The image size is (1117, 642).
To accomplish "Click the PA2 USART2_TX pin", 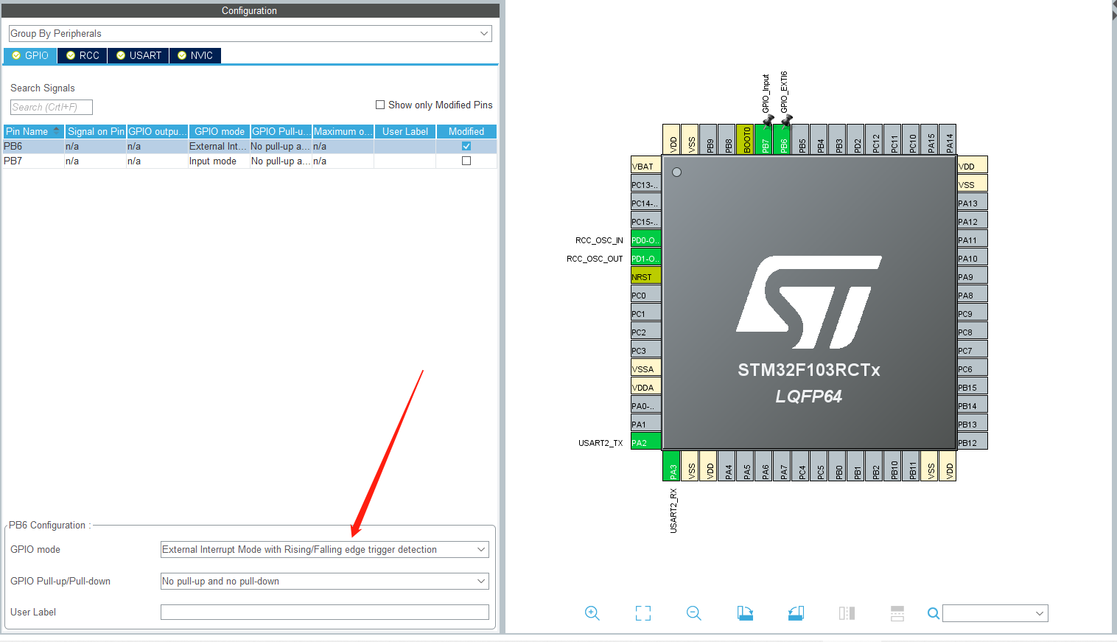I will click(645, 442).
